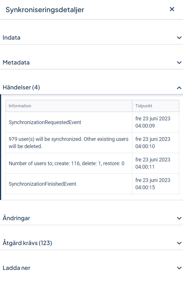Select the 979 user(s) synchronized row
The image size is (183, 287).
[x=92, y=143]
